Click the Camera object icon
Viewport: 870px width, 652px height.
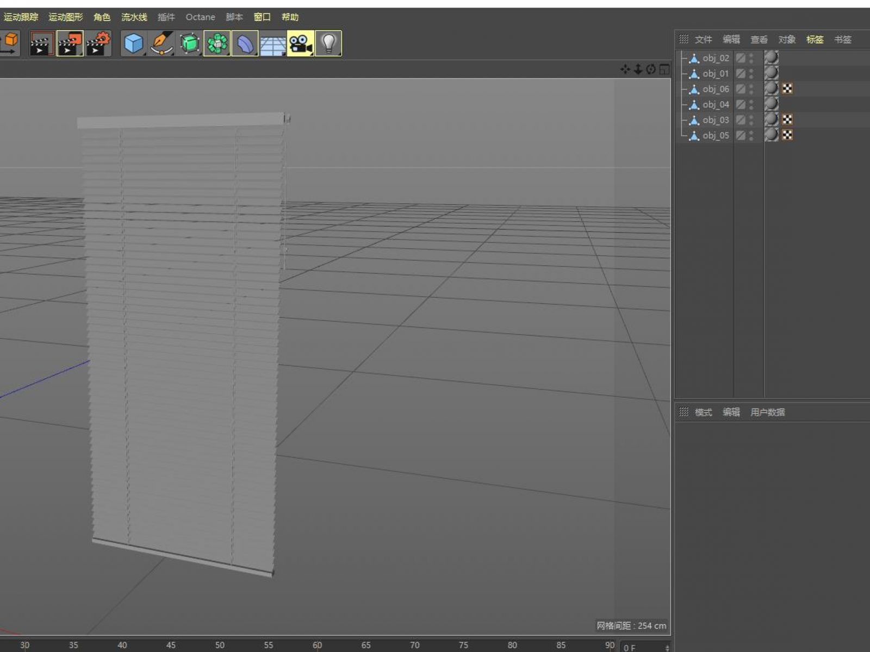[x=301, y=43]
